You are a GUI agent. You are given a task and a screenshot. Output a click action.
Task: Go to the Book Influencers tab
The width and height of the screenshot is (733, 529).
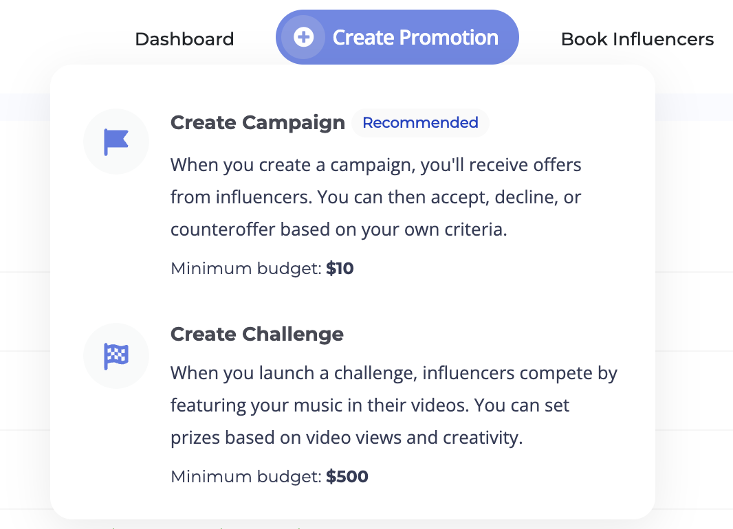pyautogui.click(x=637, y=39)
